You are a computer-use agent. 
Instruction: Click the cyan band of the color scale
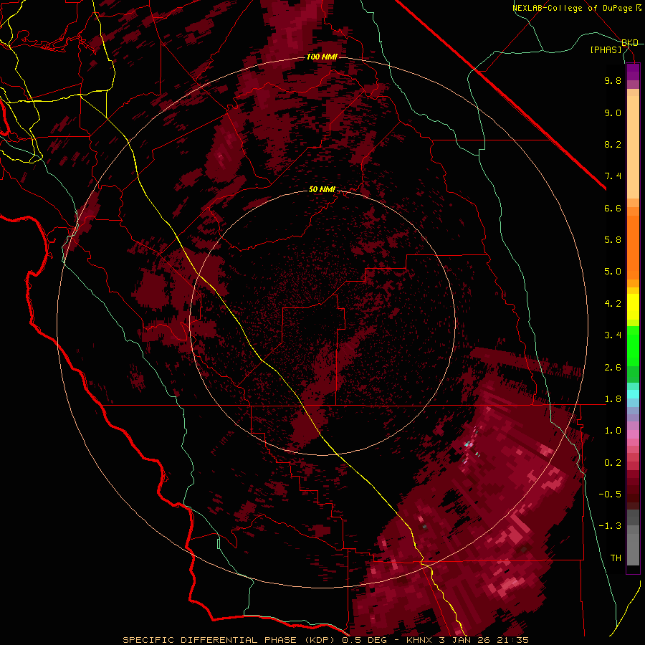633,394
